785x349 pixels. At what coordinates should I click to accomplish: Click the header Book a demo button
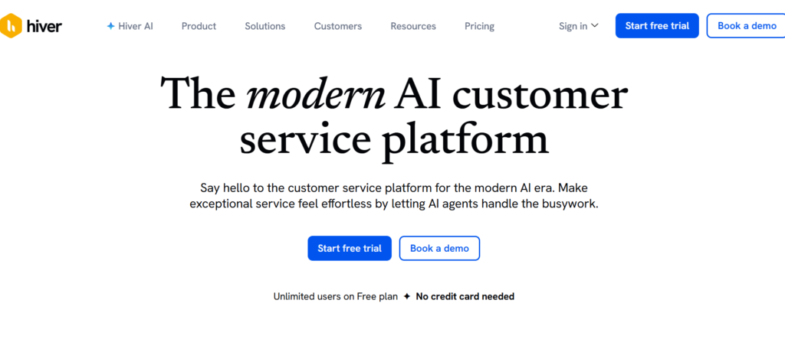click(747, 26)
